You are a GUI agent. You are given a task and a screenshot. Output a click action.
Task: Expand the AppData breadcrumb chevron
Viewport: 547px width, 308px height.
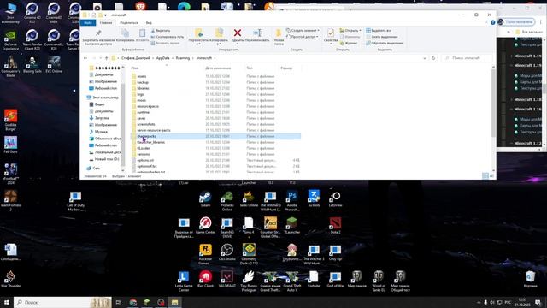(173, 58)
